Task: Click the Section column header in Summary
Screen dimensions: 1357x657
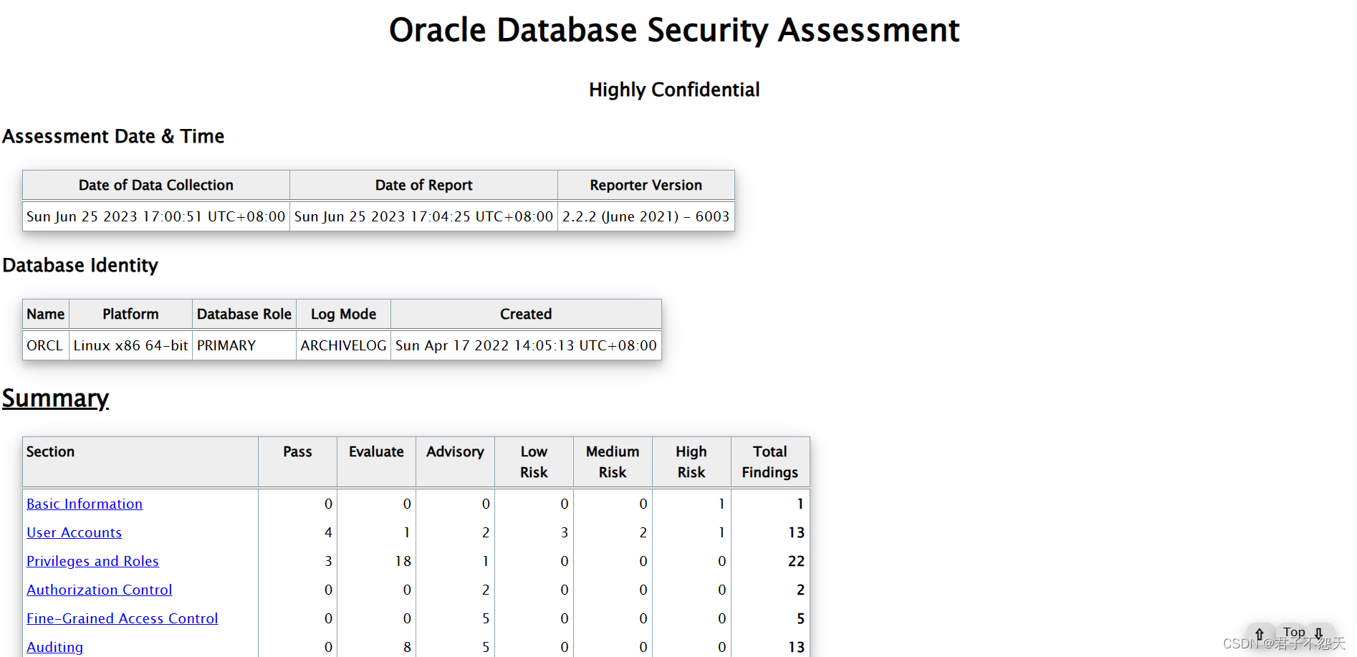Action: [140, 462]
